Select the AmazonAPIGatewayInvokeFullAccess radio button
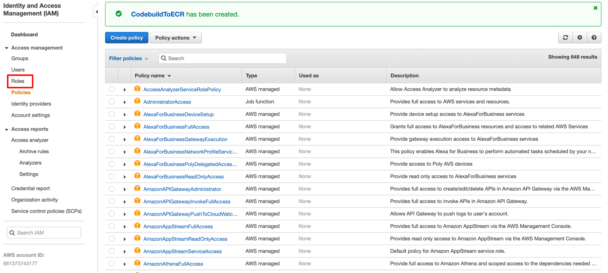 (112, 201)
